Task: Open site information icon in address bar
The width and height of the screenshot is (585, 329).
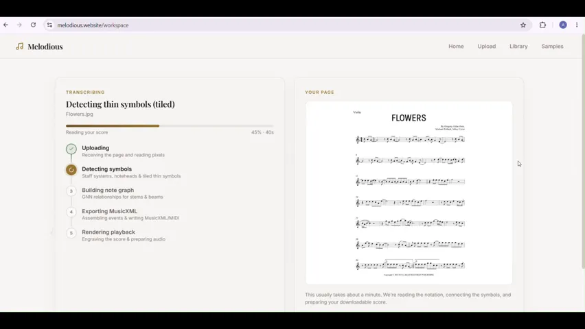Action: click(49, 25)
